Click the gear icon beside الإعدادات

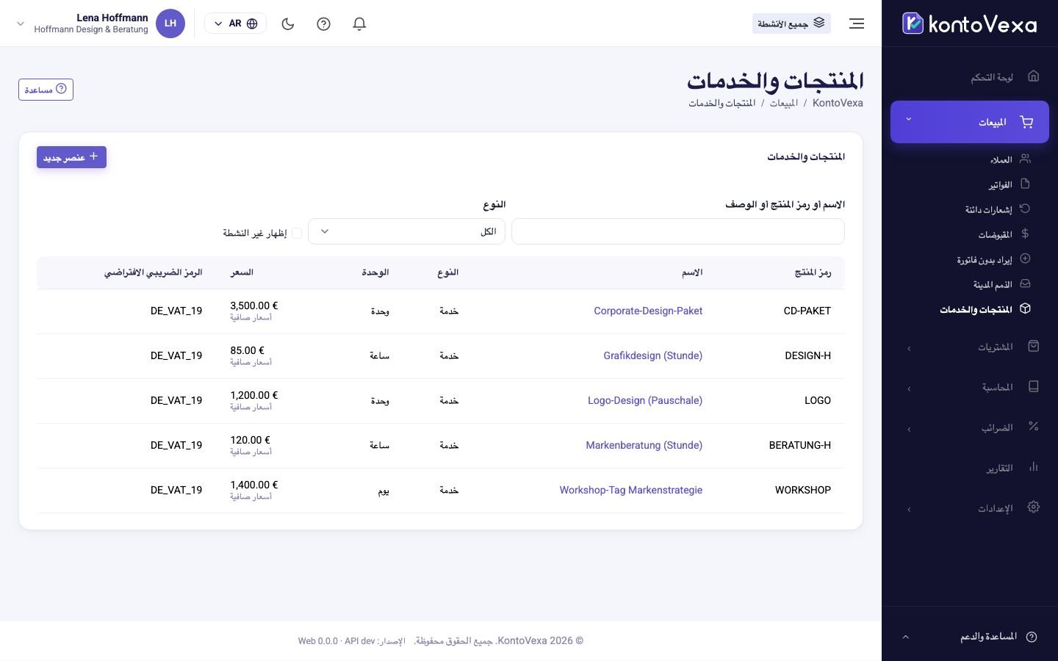tap(1034, 507)
